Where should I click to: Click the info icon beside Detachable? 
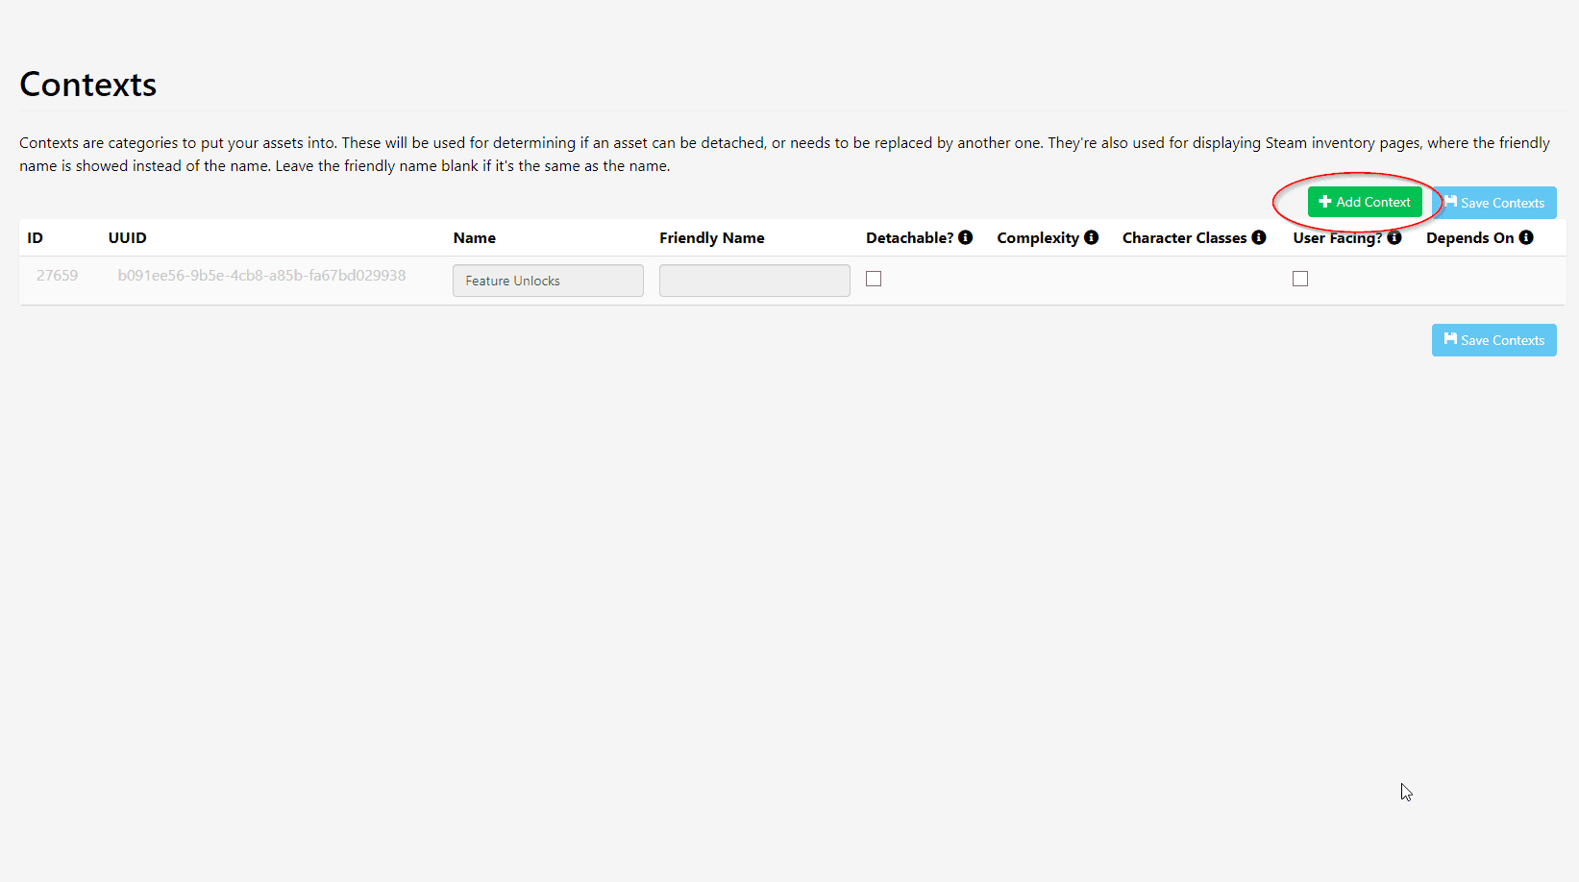965,237
